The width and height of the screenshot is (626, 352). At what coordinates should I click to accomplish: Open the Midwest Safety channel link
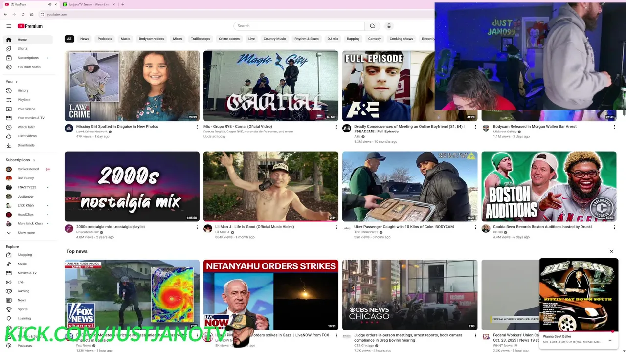click(x=505, y=132)
